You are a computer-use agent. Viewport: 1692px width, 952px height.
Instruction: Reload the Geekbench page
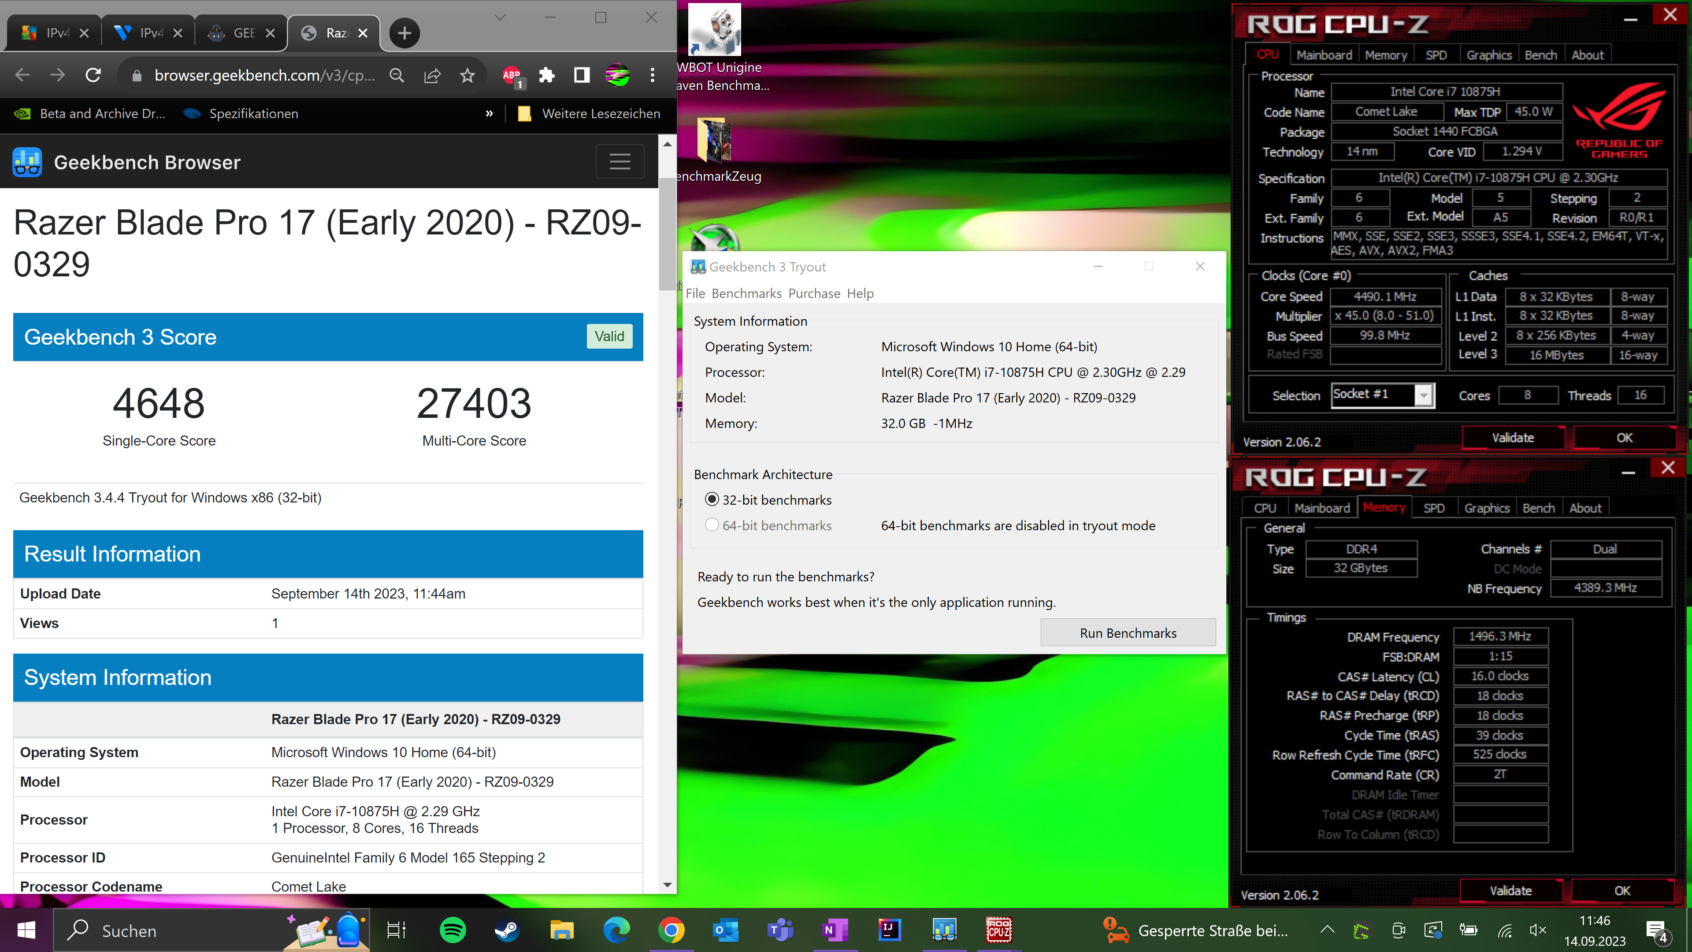(x=93, y=75)
